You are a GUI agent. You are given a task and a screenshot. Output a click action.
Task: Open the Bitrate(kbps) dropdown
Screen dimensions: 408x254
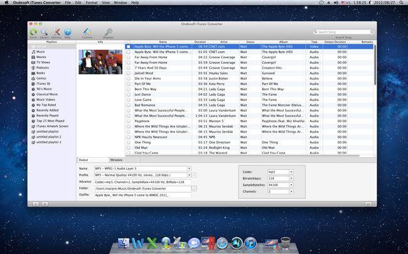pos(291,178)
